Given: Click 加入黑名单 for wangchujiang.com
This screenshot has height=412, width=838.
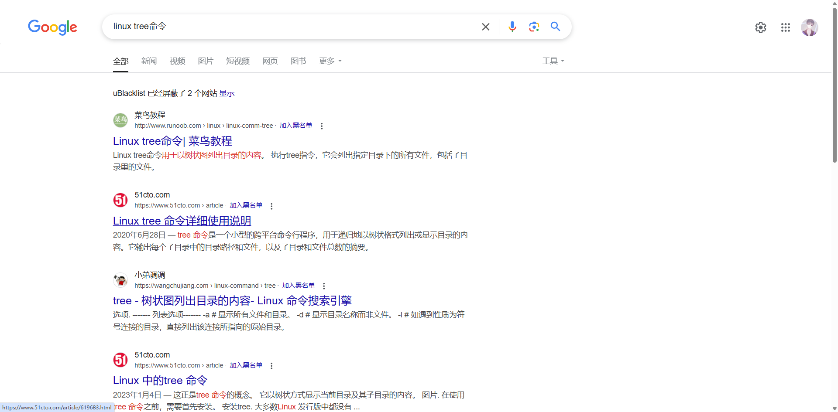Looking at the screenshot, I should [299, 286].
